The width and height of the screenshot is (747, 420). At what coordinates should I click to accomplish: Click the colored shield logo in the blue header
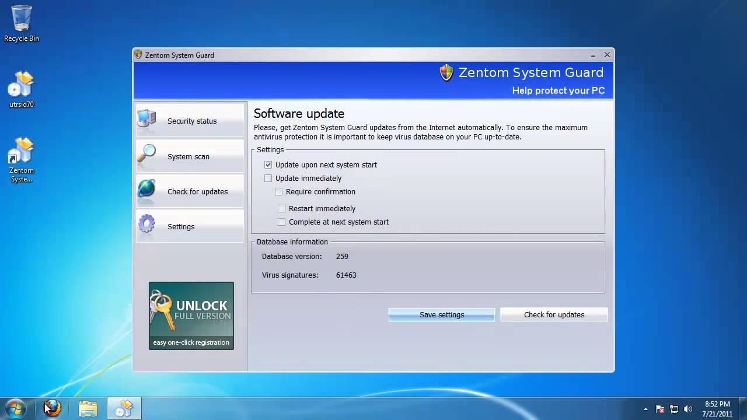click(446, 73)
